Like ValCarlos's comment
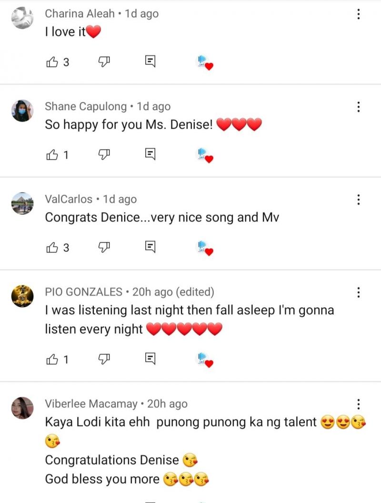 [x=51, y=247]
